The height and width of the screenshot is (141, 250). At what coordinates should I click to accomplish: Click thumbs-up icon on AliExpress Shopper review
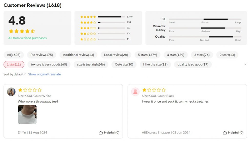coord(225,133)
